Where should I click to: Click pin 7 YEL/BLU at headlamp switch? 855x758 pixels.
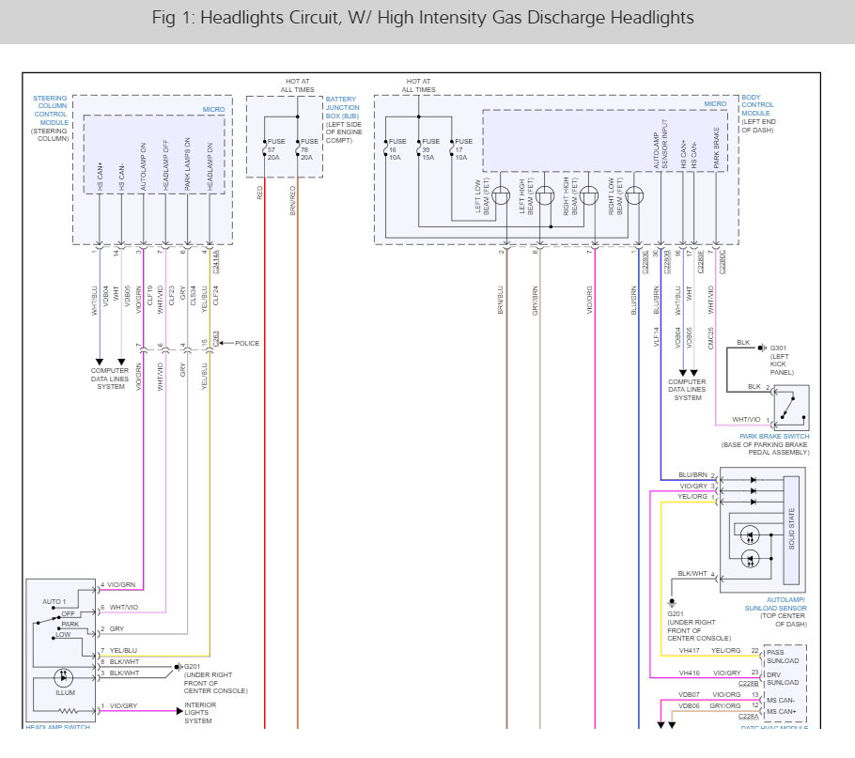point(119,651)
